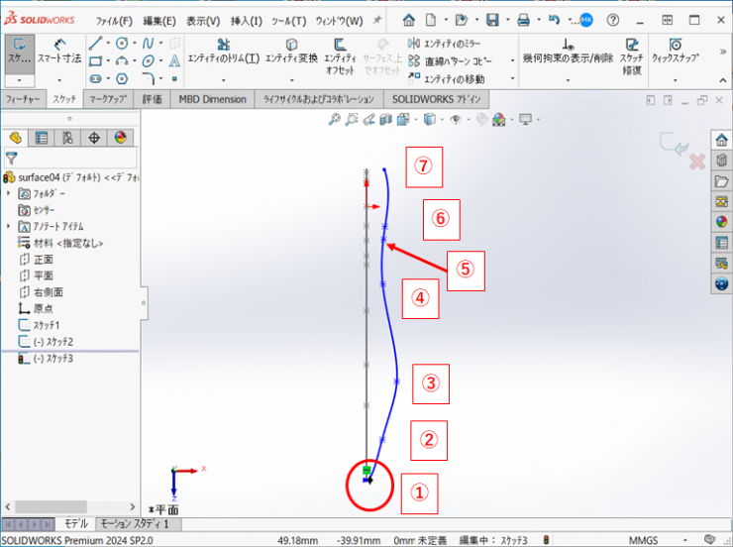Screen dimensions: 733x547
Task: Open the Appearances tab in right task pane
Action: (721, 222)
